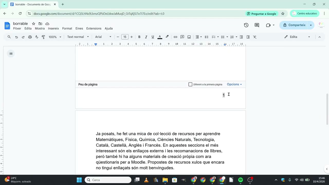Screen dimensions: 329x185
Task: Open the Insereix menu
Action: pyautogui.click(x=53, y=29)
